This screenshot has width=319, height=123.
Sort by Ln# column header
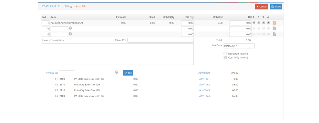coord(44,17)
